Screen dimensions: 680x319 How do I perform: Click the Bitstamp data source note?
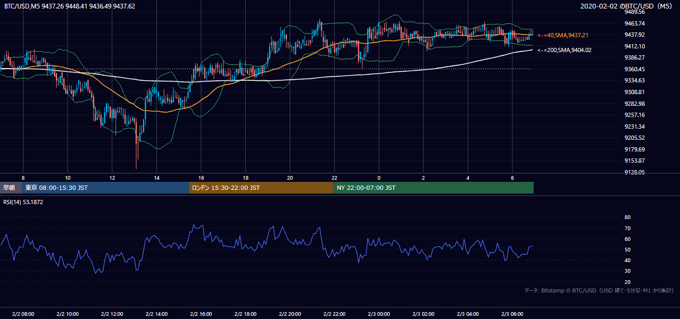click(599, 290)
